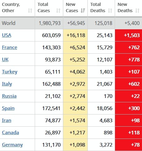Open the Spain country link
142x151 pixels.
(8, 108)
